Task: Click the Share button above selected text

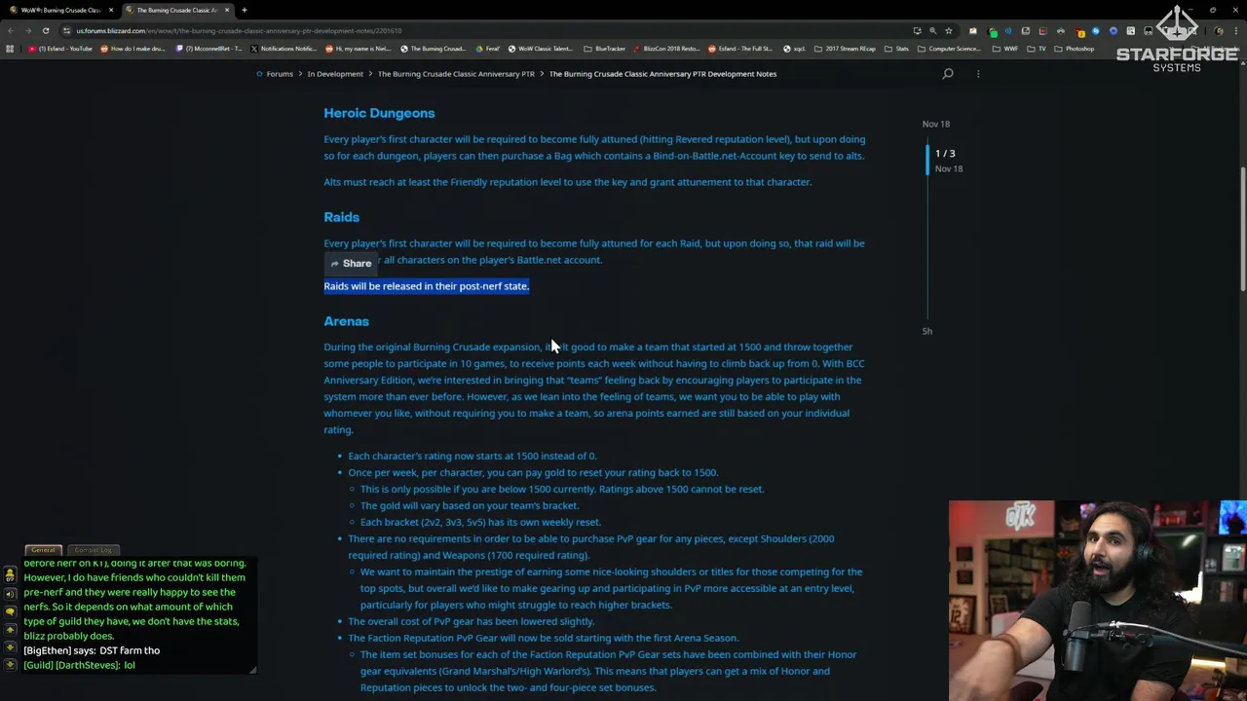Action: (x=351, y=264)
